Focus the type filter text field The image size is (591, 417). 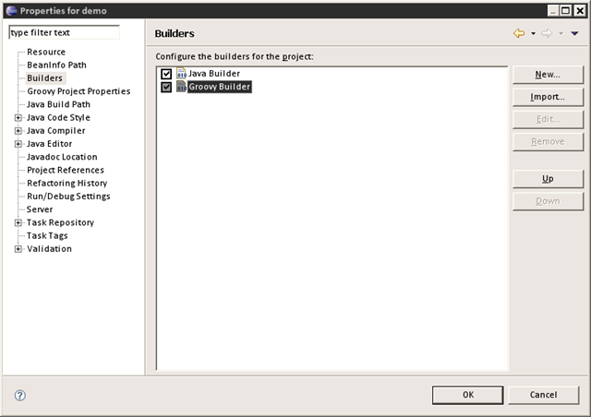(x=64, y=32)
